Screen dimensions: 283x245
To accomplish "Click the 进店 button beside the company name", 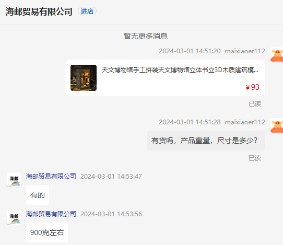I will (87, 11).
